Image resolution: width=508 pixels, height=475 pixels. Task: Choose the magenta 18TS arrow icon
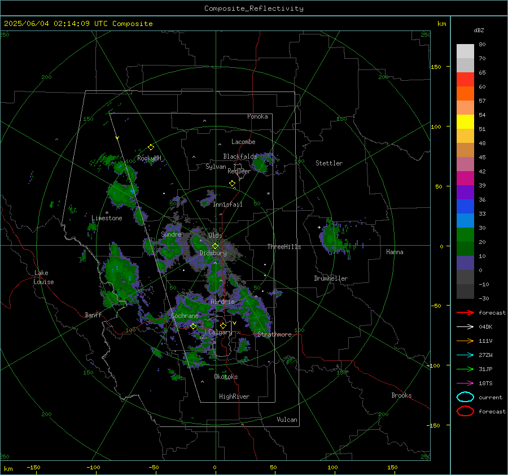coord(465,384)
